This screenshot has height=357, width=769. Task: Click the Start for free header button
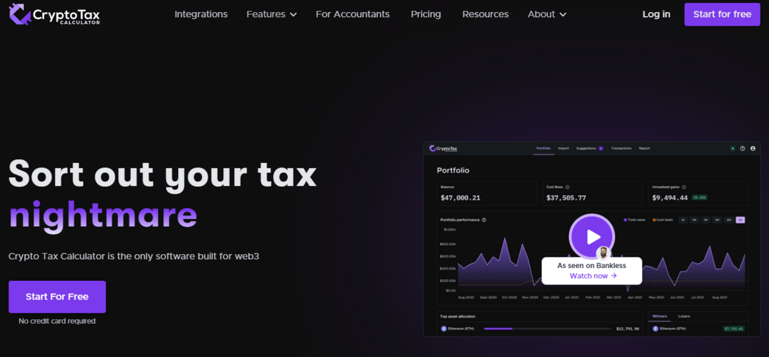point(722,14)
